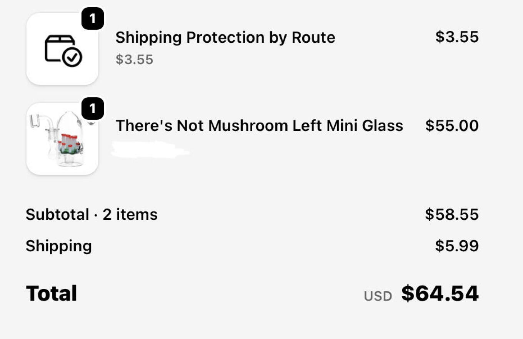Click the $5.99 shipping cost
The height and width of the screenshot is (339, 523).
pos(456,245)
